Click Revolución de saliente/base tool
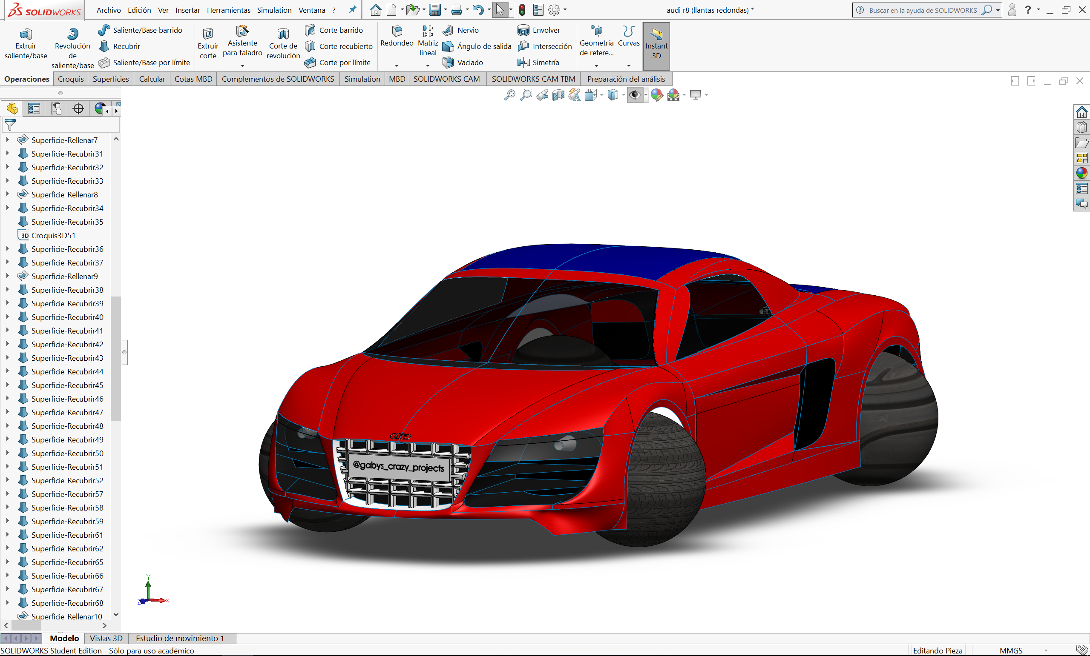Screen dimensions: 1090x656 [72, 48]
